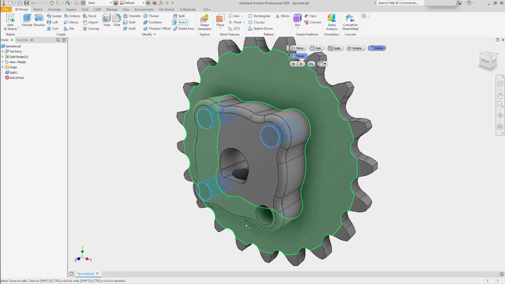This screenshot has width=505, height=284.
Task: Activate the Emboss tool
Action: point(72,16)
